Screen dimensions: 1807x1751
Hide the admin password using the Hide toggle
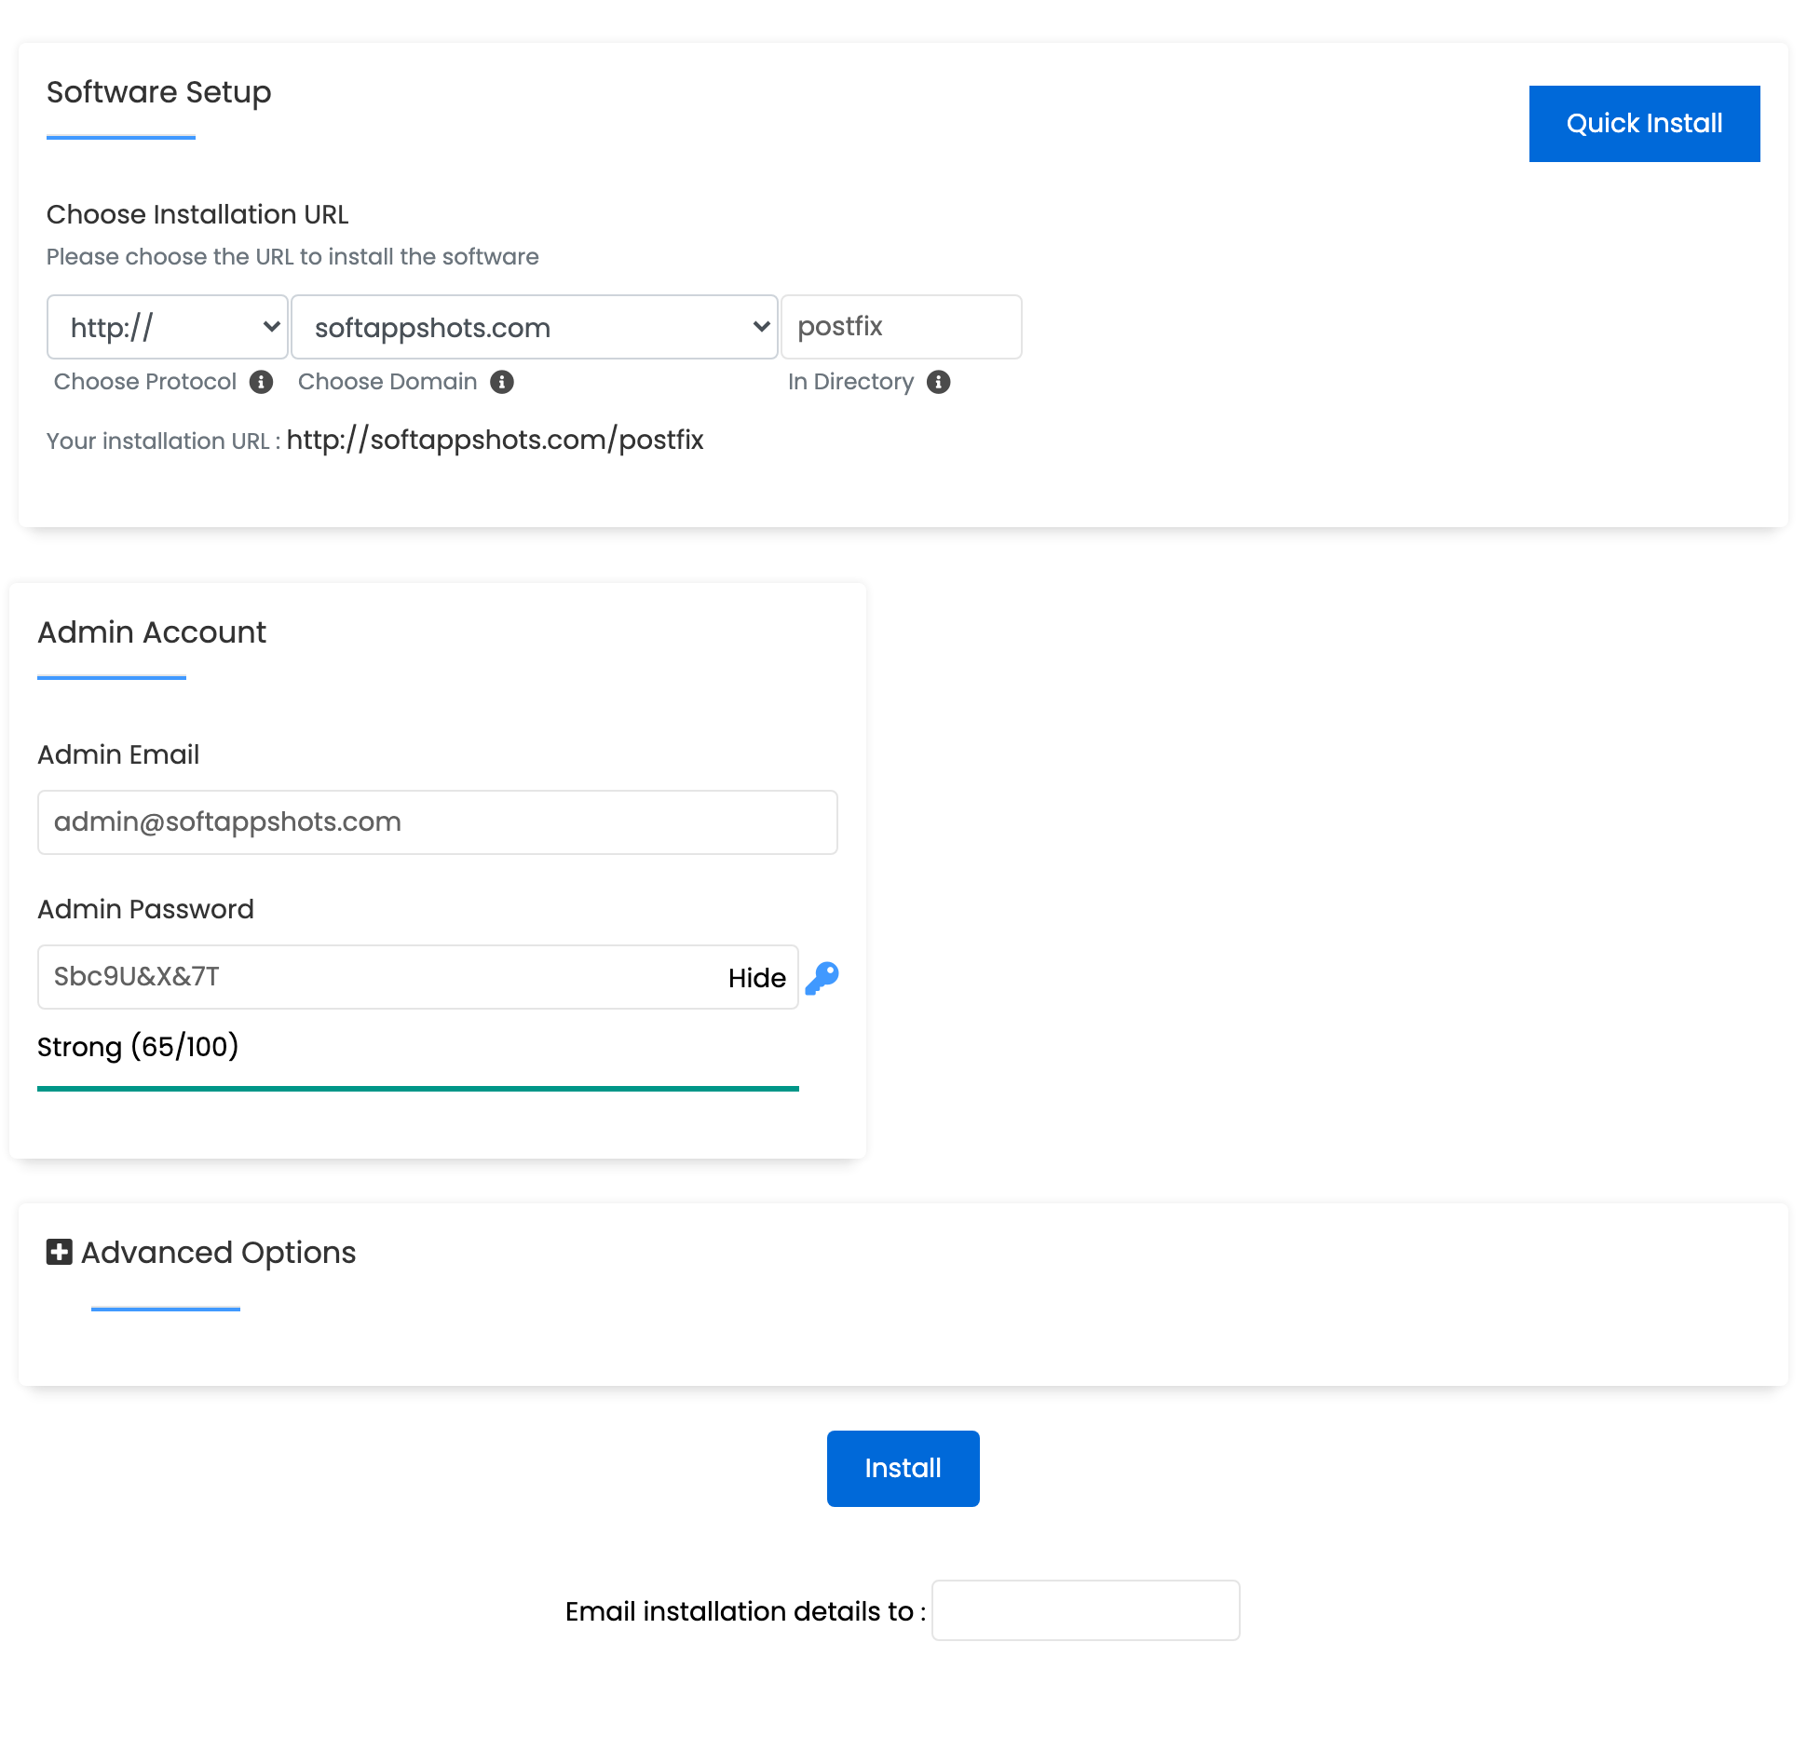click(x=755, y=978)
